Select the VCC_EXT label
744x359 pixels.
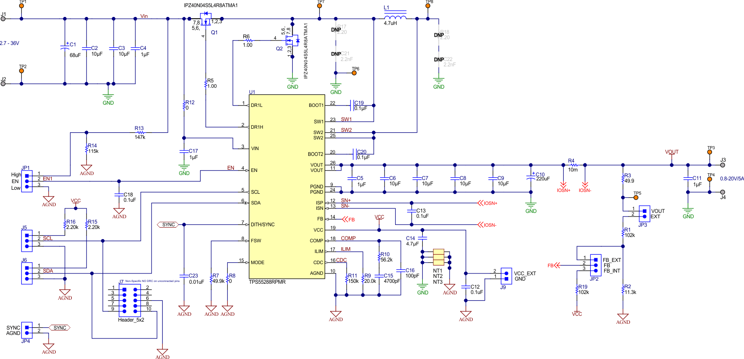point(525,273)
